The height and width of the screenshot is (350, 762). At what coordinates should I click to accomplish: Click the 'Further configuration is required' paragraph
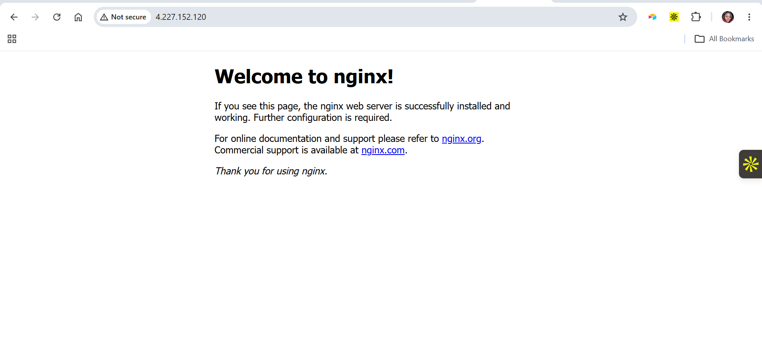coord(362,112)
